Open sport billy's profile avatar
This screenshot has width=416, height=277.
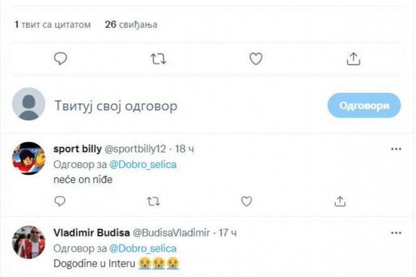[29, 159]
